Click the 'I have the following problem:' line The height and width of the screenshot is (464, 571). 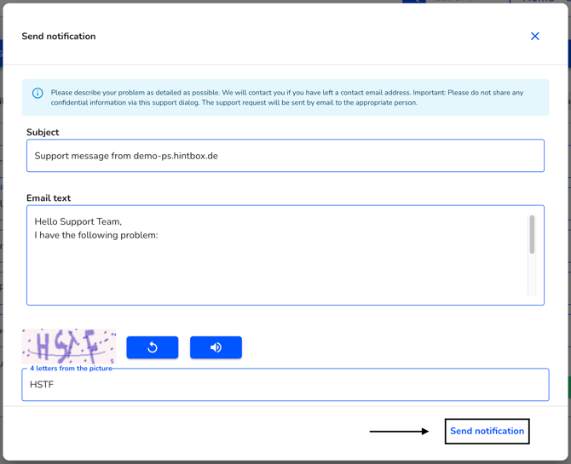tap(96, 235)
